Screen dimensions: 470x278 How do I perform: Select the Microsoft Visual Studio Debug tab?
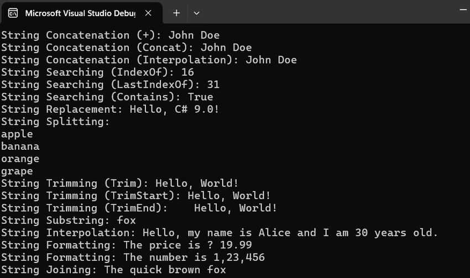coord(80,13)
